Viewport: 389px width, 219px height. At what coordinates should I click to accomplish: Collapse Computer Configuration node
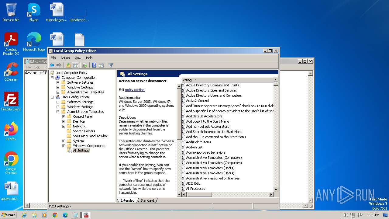52,78
